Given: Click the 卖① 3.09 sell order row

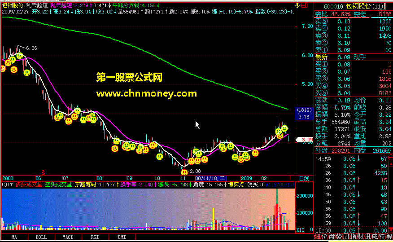Looking at the screenshot, I should tap(353, 50).
